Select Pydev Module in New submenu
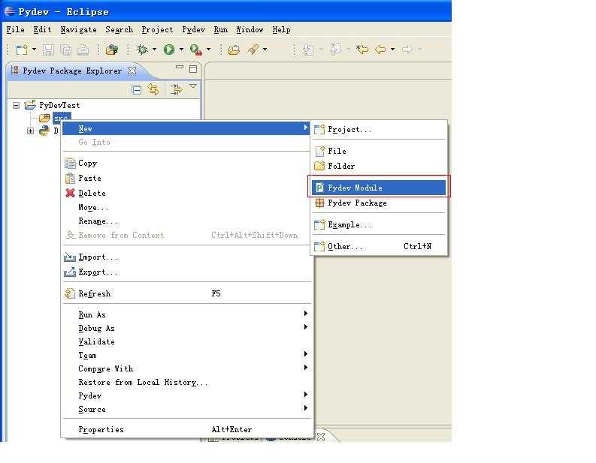This screenshot has width=596, height=463. click(x=379, y=188)
